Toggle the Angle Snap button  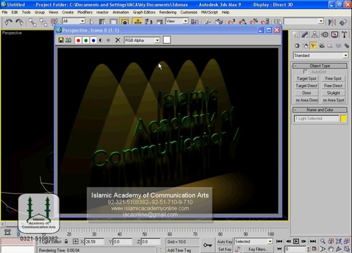[242, 22]
